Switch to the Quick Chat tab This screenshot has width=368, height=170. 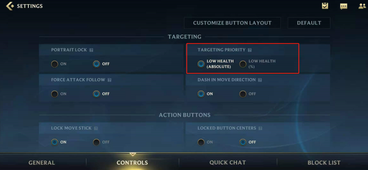point(228,163)
